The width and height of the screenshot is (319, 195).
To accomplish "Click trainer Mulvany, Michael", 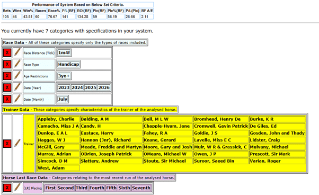I will click(x=277, y=147).
